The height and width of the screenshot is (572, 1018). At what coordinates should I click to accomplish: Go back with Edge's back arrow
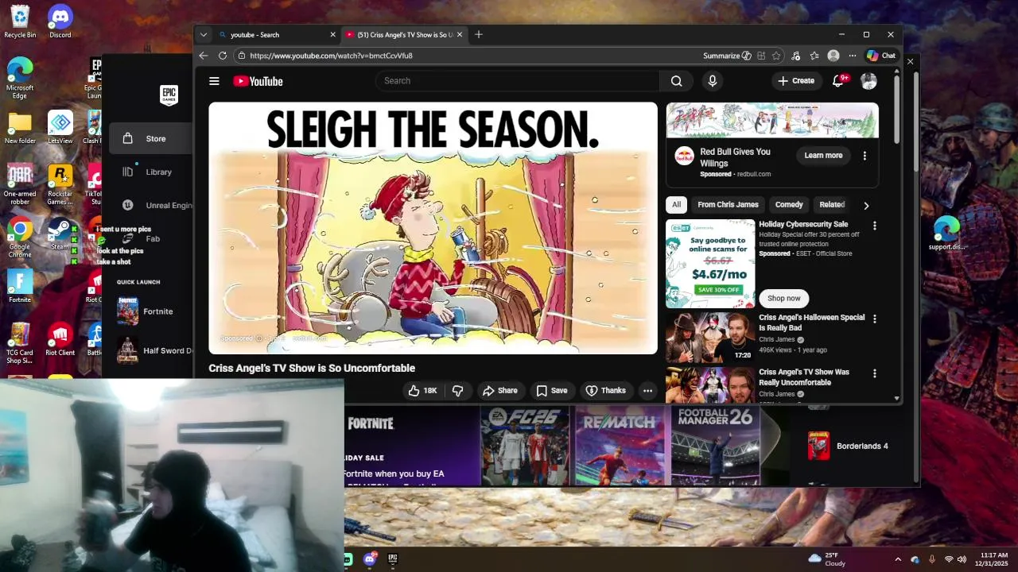204,56
